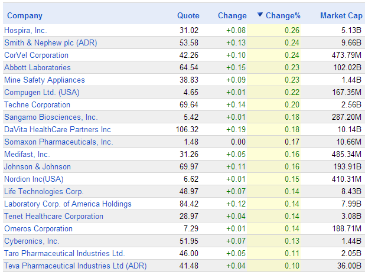Open CorVel Corporation link
The height and width of the screenshot is (275, 365).
[x=36, y=55]
